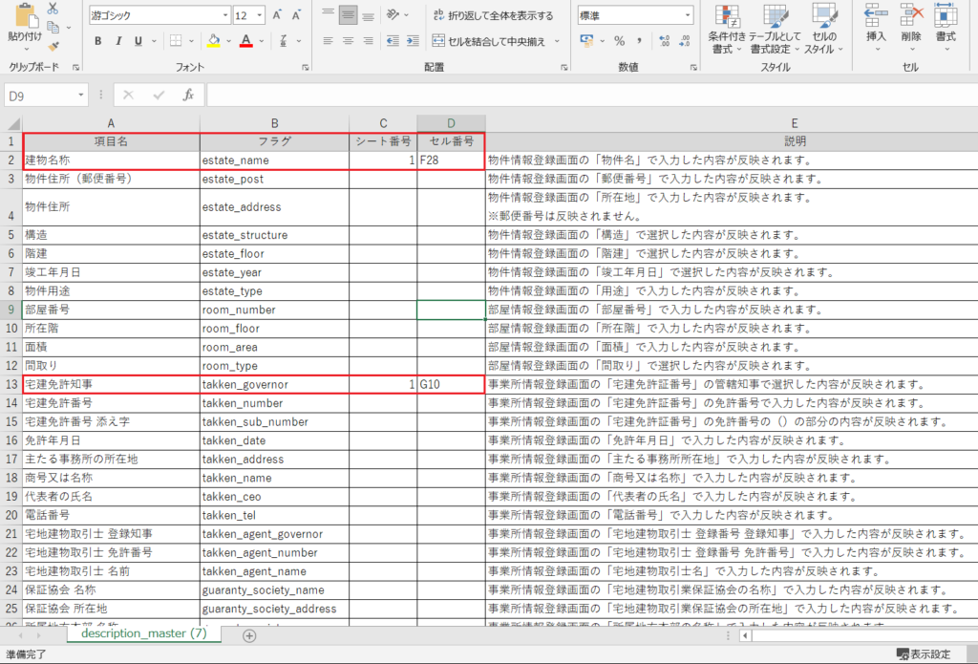Open 数値 group dialog launcher
The height and width of the screenshot is (664, 978).
693,68
